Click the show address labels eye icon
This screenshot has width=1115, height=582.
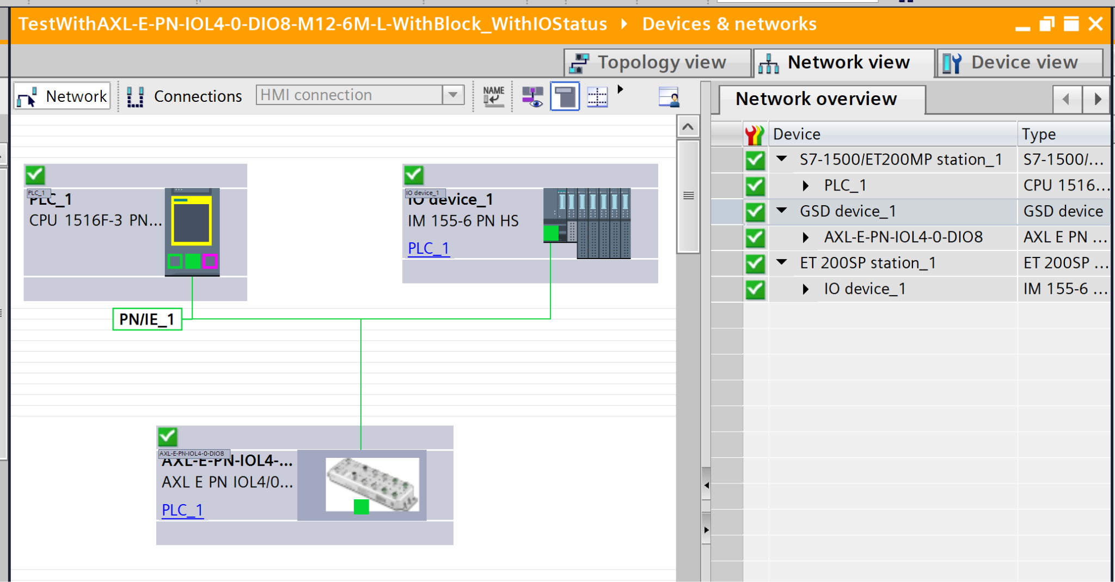[532, 97]
